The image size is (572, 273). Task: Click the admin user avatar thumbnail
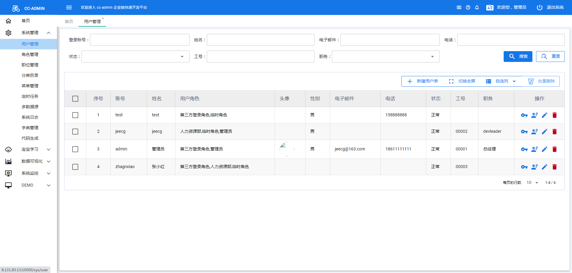coord(287,149)
